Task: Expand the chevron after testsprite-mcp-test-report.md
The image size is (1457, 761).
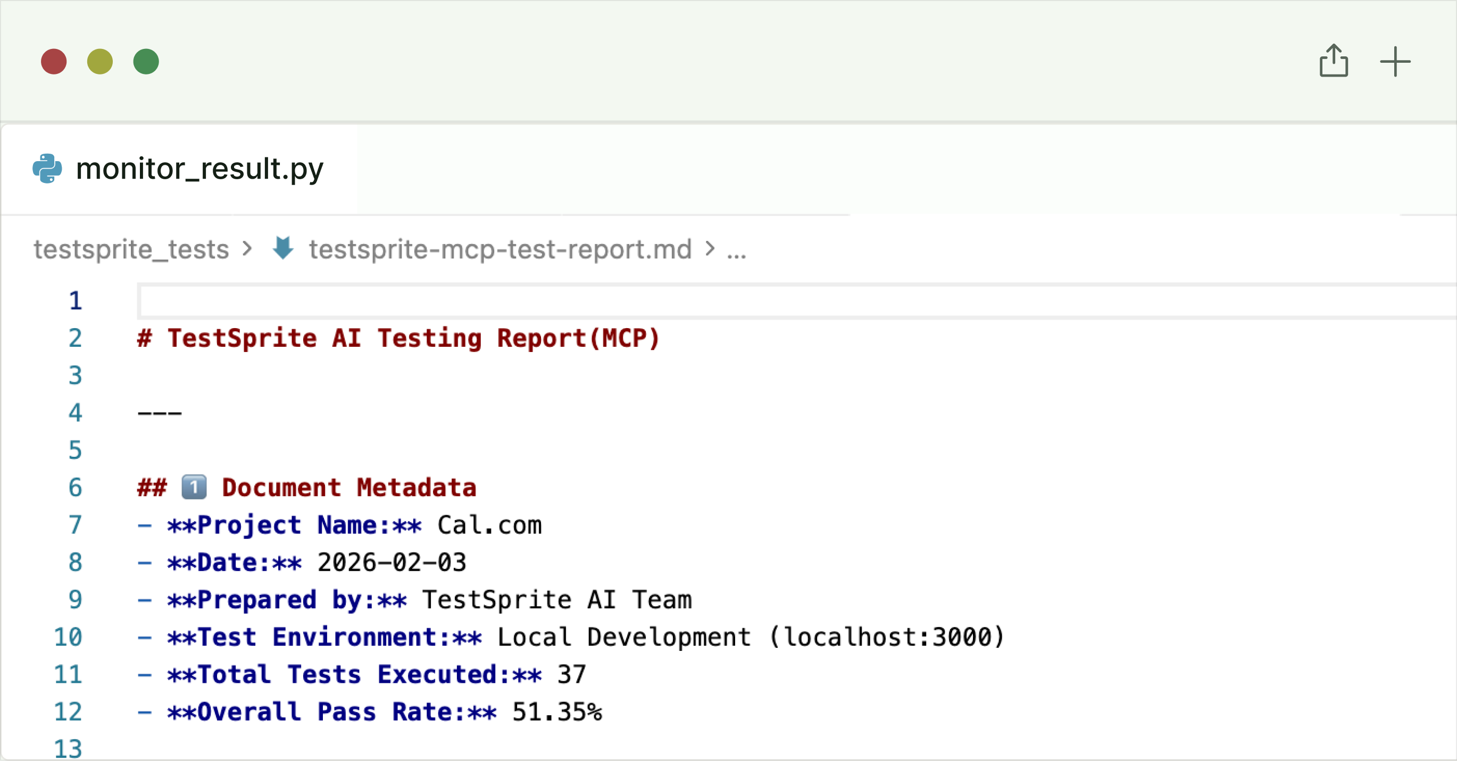Action: (x=710, y=249)
